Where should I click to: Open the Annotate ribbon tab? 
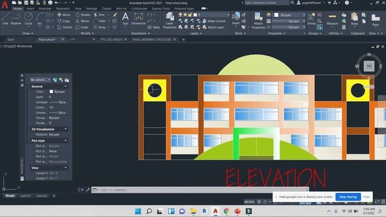click(45, 8)
